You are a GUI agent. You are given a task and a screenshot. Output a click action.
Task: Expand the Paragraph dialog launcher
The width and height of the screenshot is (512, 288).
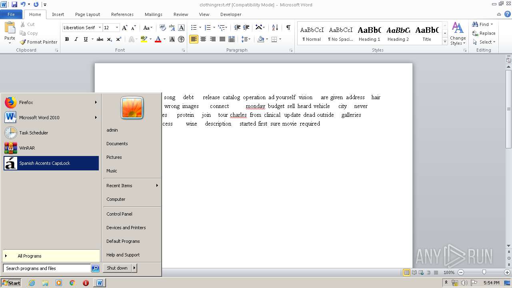[291, 50]
